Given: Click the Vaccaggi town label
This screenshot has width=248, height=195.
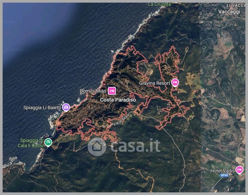Looking at the screenshot, I should (x=229, y=12).
